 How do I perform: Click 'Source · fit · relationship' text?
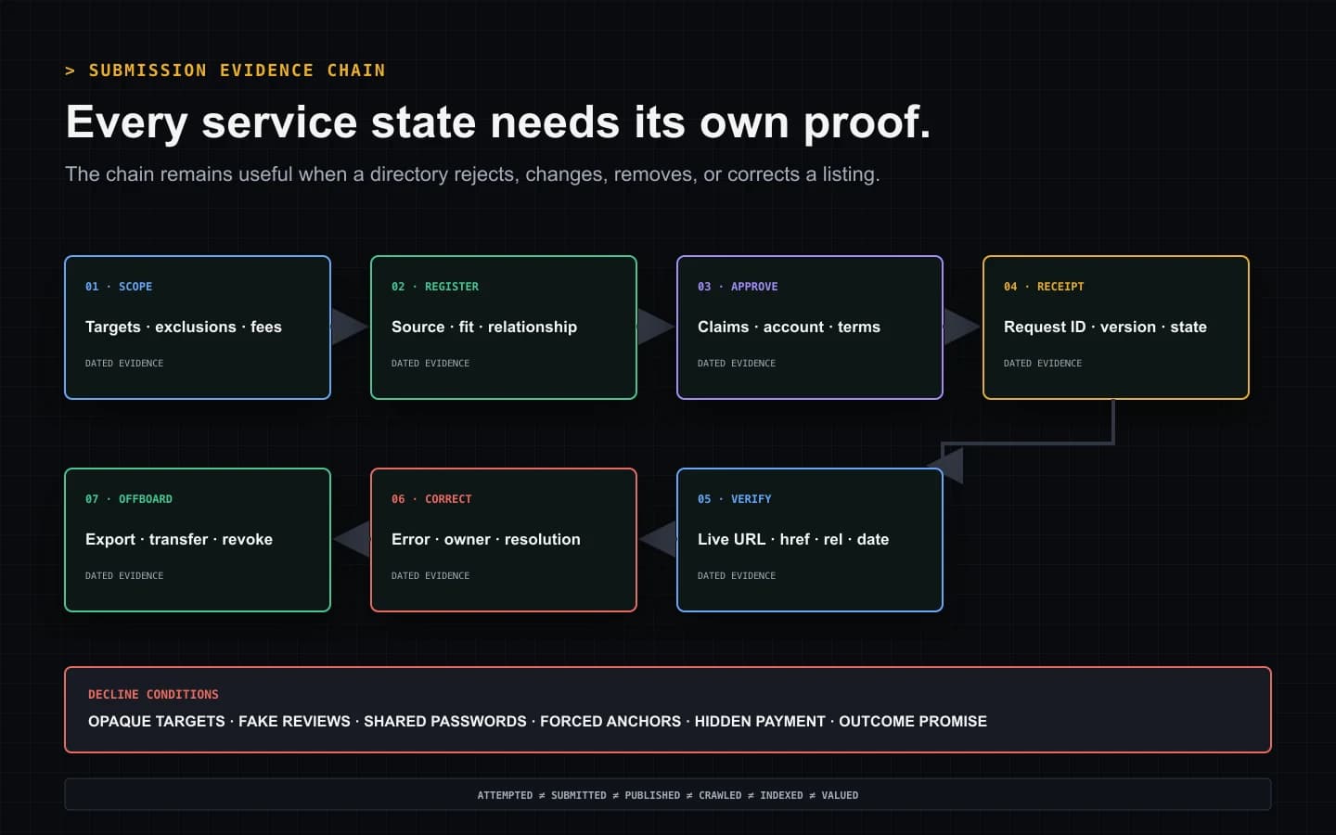tap(484, 327)
